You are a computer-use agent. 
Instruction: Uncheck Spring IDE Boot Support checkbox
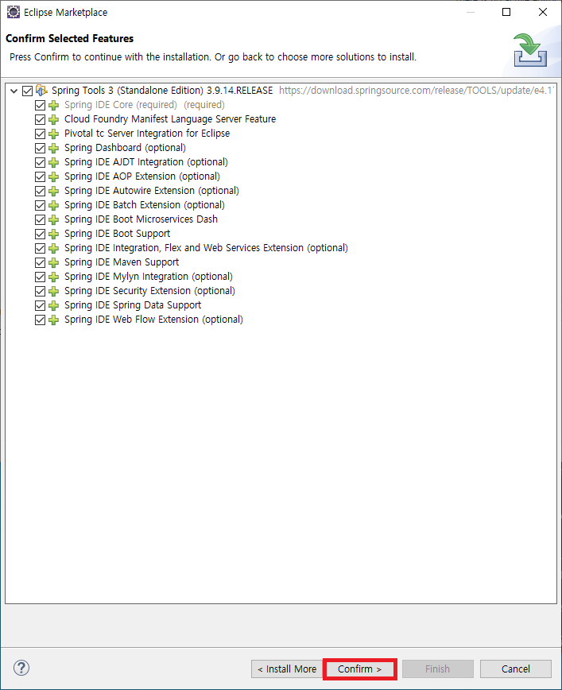40,234
